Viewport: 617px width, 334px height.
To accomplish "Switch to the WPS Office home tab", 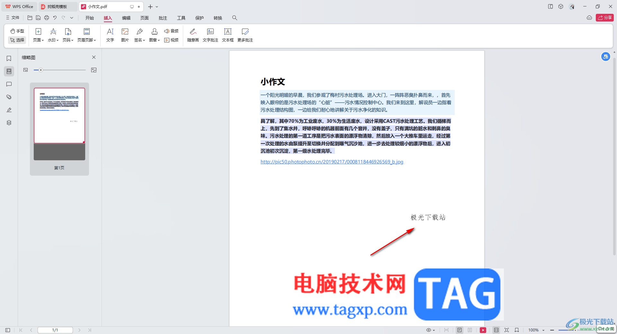I will coord(19,7).
